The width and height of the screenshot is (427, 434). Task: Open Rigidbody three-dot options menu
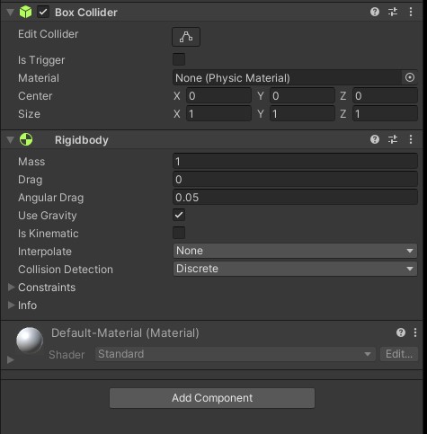(411, 139)
